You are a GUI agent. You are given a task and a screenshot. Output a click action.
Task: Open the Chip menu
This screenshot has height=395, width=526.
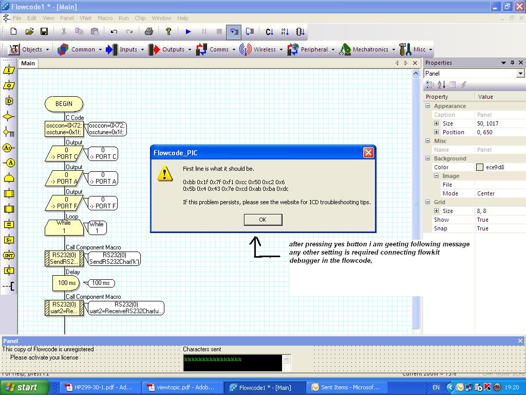[140, 18]
